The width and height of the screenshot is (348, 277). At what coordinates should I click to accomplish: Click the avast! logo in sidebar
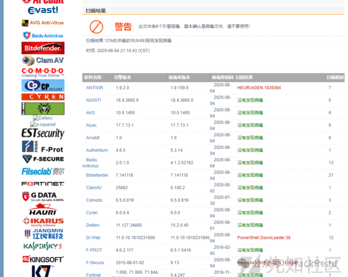tap(43, 10)
